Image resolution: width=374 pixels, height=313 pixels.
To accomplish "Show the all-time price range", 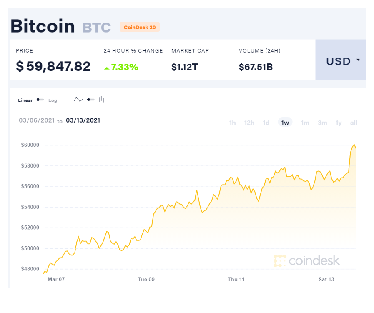I will point(354,123).
